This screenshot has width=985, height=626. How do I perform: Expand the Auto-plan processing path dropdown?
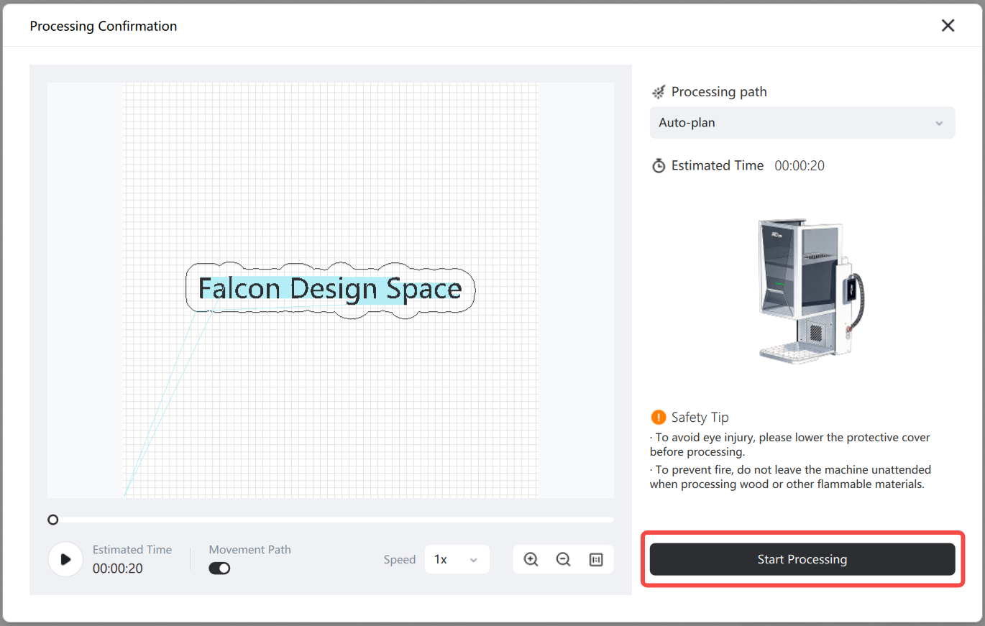802,123
